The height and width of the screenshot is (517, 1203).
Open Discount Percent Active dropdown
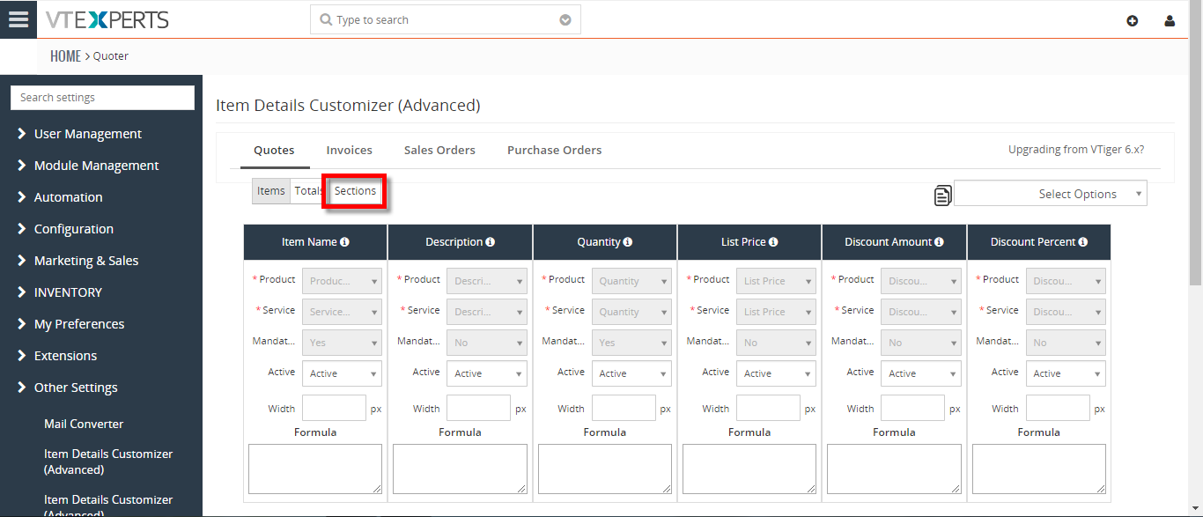coord(1066,373)
